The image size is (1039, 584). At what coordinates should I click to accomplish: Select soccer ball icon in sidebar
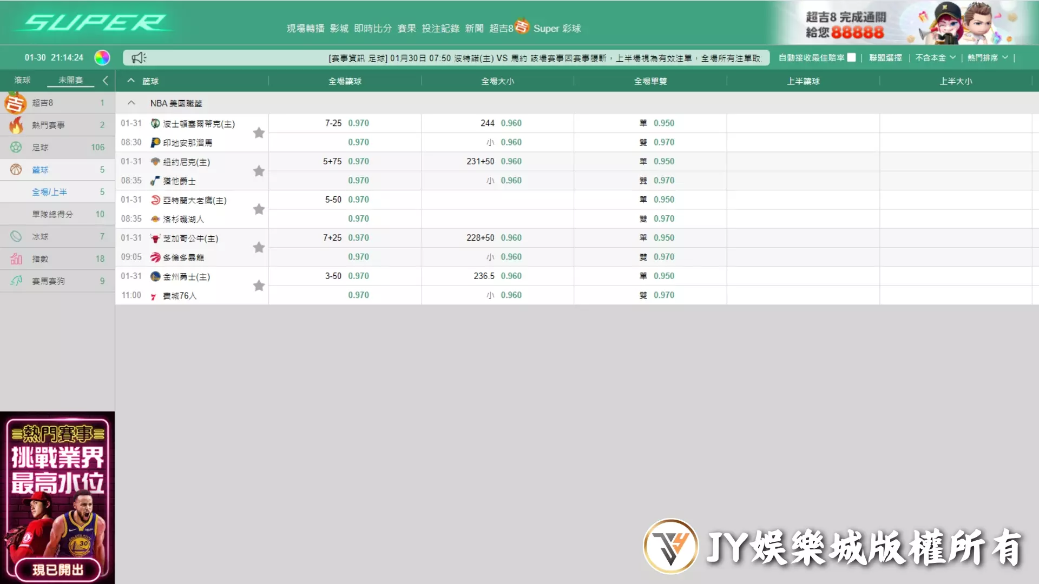(16, 147)
